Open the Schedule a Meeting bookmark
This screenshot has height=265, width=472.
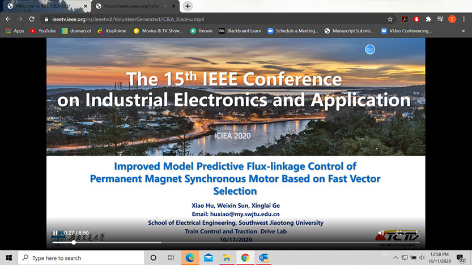click(x=293, y=31)
